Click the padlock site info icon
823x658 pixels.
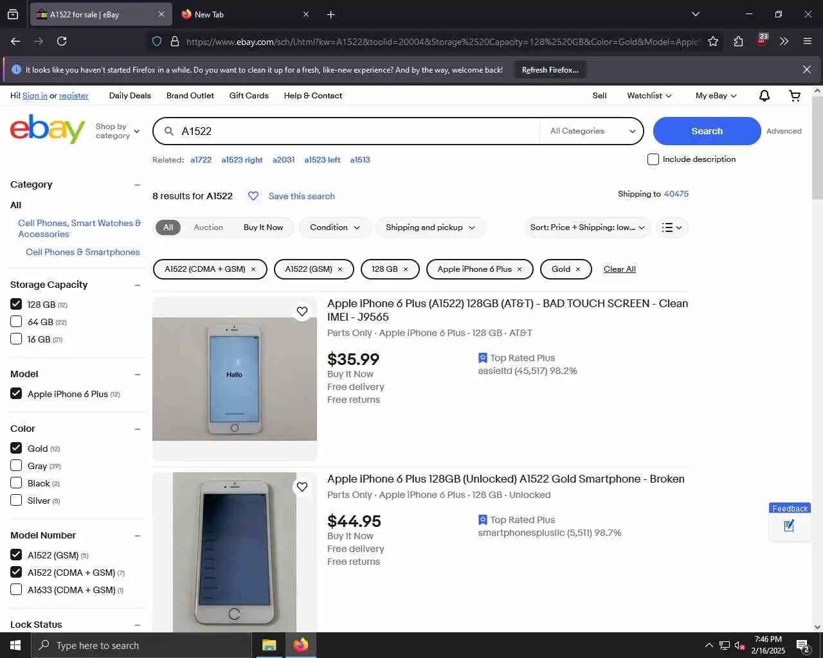coord(175,41)
